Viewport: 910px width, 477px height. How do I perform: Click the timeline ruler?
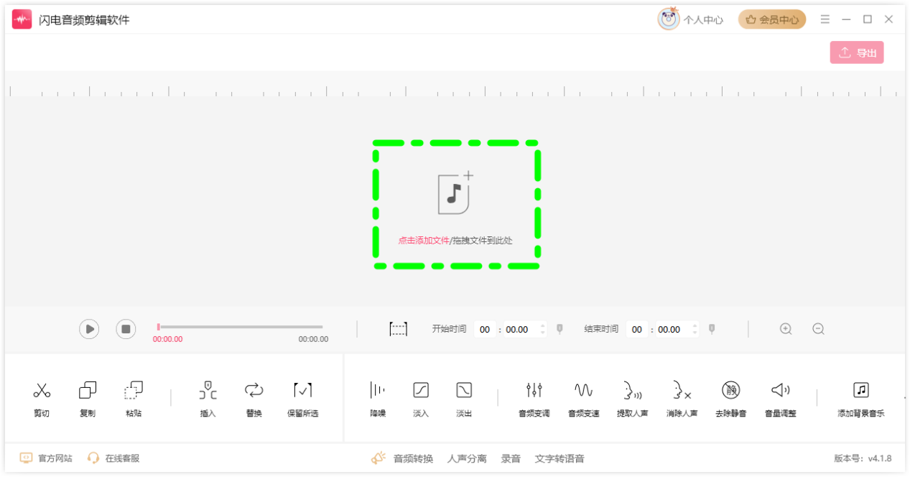[x=455, y=90]
